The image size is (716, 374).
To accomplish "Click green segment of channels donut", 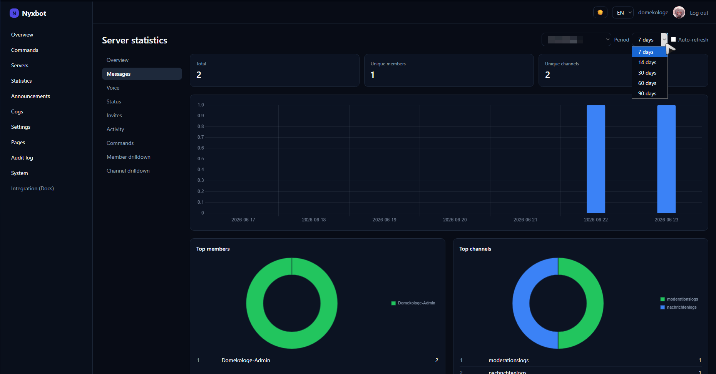I will 595,304.
